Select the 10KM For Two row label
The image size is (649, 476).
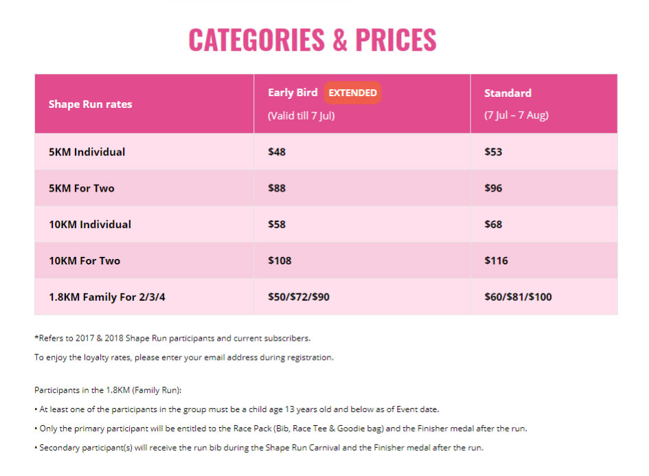tap(84, 261)
